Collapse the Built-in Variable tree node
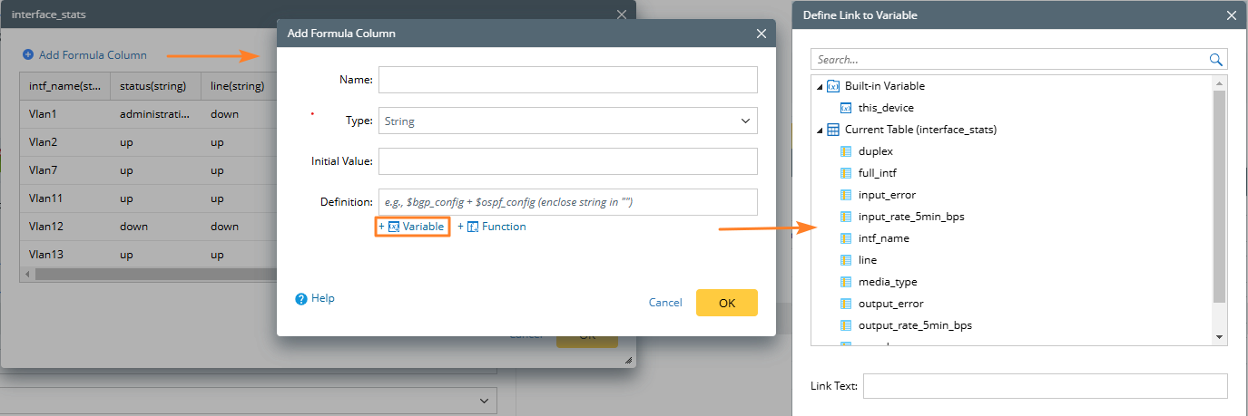 (821, 86)
